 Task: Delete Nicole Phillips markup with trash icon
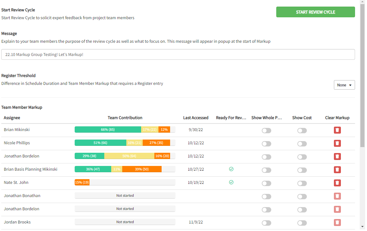[337, 143]
